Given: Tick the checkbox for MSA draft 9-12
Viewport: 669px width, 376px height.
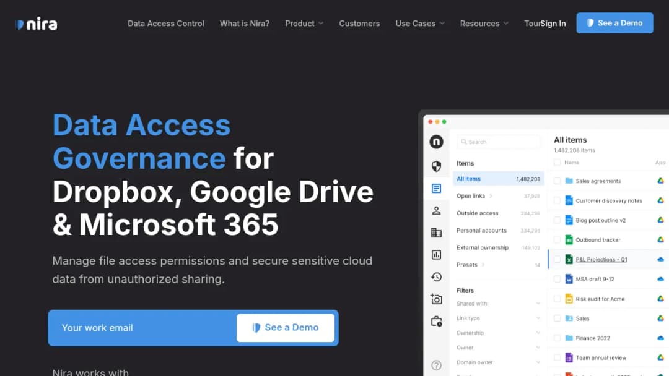Looking at the screenshot, I should (557, 279).
